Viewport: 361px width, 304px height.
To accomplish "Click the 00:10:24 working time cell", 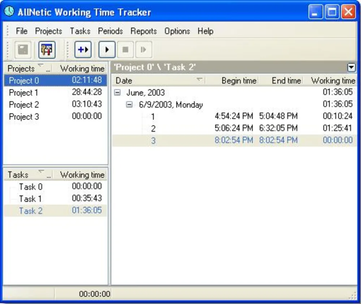I will [338, 116].
